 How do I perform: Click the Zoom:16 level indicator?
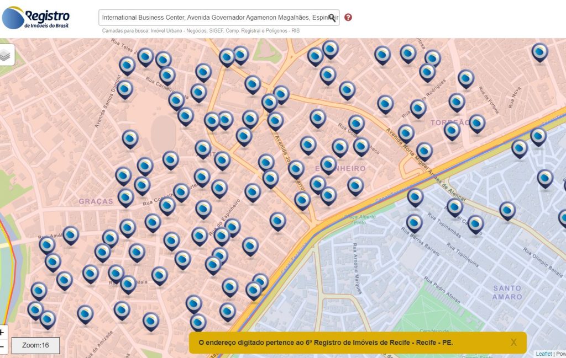[35, 345]
